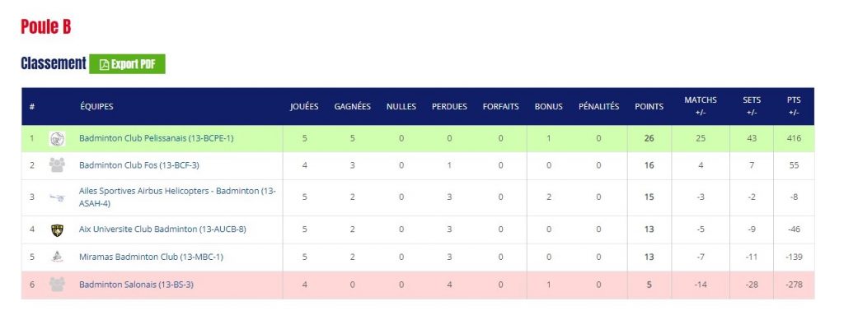
Task: Open Aix Universite Club Badminton (13-AUCB-8) link
Action: pyautogui.click(x=162, y=229)
